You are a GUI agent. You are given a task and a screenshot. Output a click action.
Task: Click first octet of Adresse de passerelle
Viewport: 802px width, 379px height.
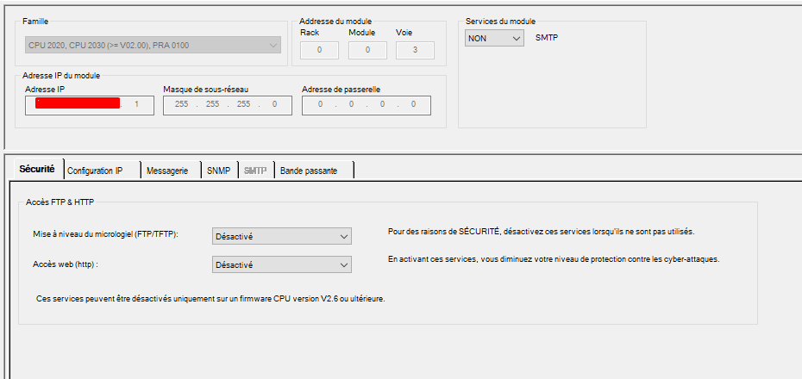coord(320,104)
